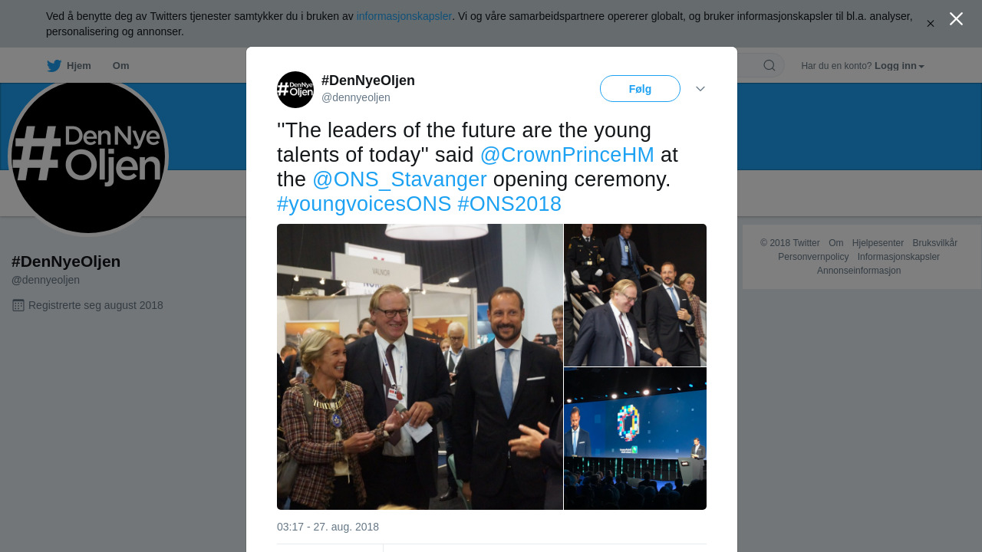The height and width of the screenshot is (552, 982).
Task: Open the #DenNyeOljen avatar in the tweet
Action: click(x=295, y=90)
